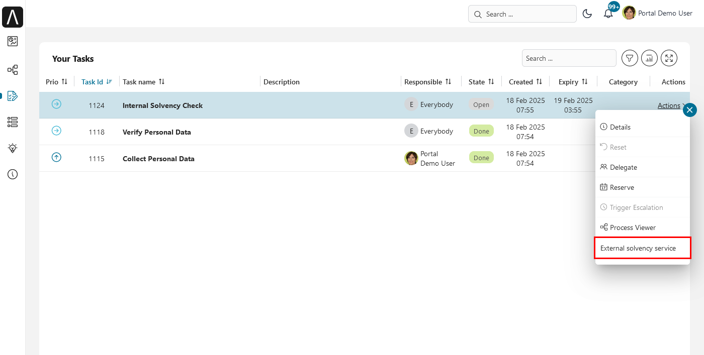Screen dimensions: 704x355
Task: Open the Dashboard sidebar icon
Action: [13, 41]
